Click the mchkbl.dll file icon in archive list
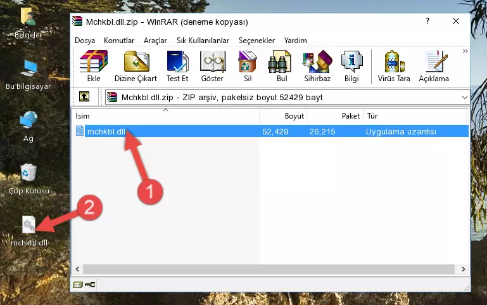 [x=80, y=131]
